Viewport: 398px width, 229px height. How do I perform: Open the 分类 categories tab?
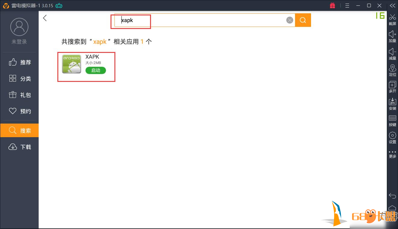[x=19, y=79]
